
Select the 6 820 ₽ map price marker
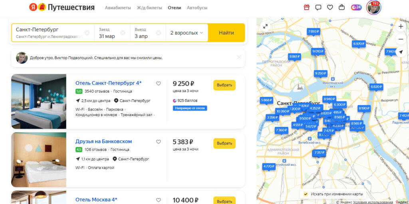click(x=376, y=87)
